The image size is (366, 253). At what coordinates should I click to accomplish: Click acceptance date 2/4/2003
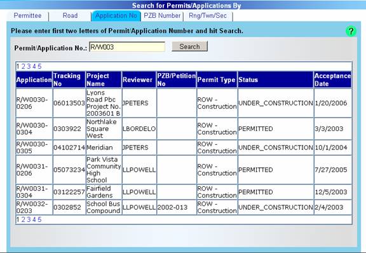click(329, 207)
